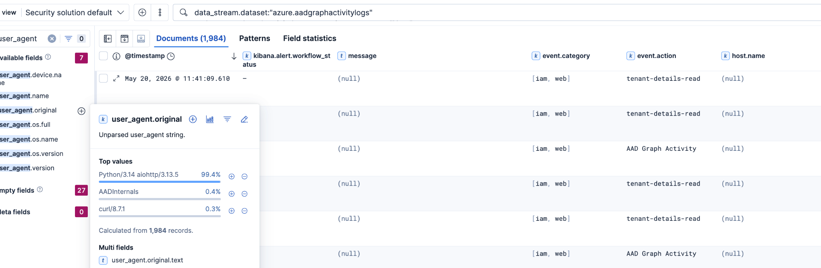This screenshot has height=268, width=821.
Task: Check the first document row checkbox
Action: tap(103, 78)
